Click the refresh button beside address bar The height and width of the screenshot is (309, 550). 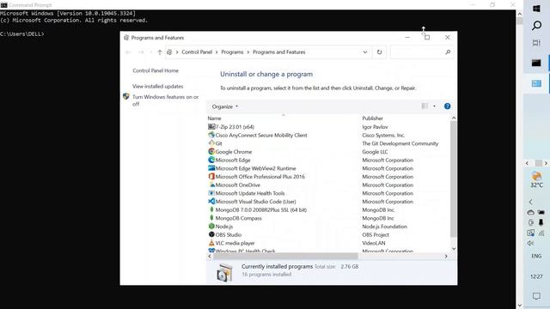379,52
